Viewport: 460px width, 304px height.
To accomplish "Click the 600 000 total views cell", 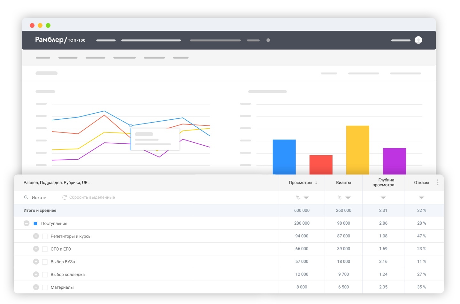I will point(302,211).
